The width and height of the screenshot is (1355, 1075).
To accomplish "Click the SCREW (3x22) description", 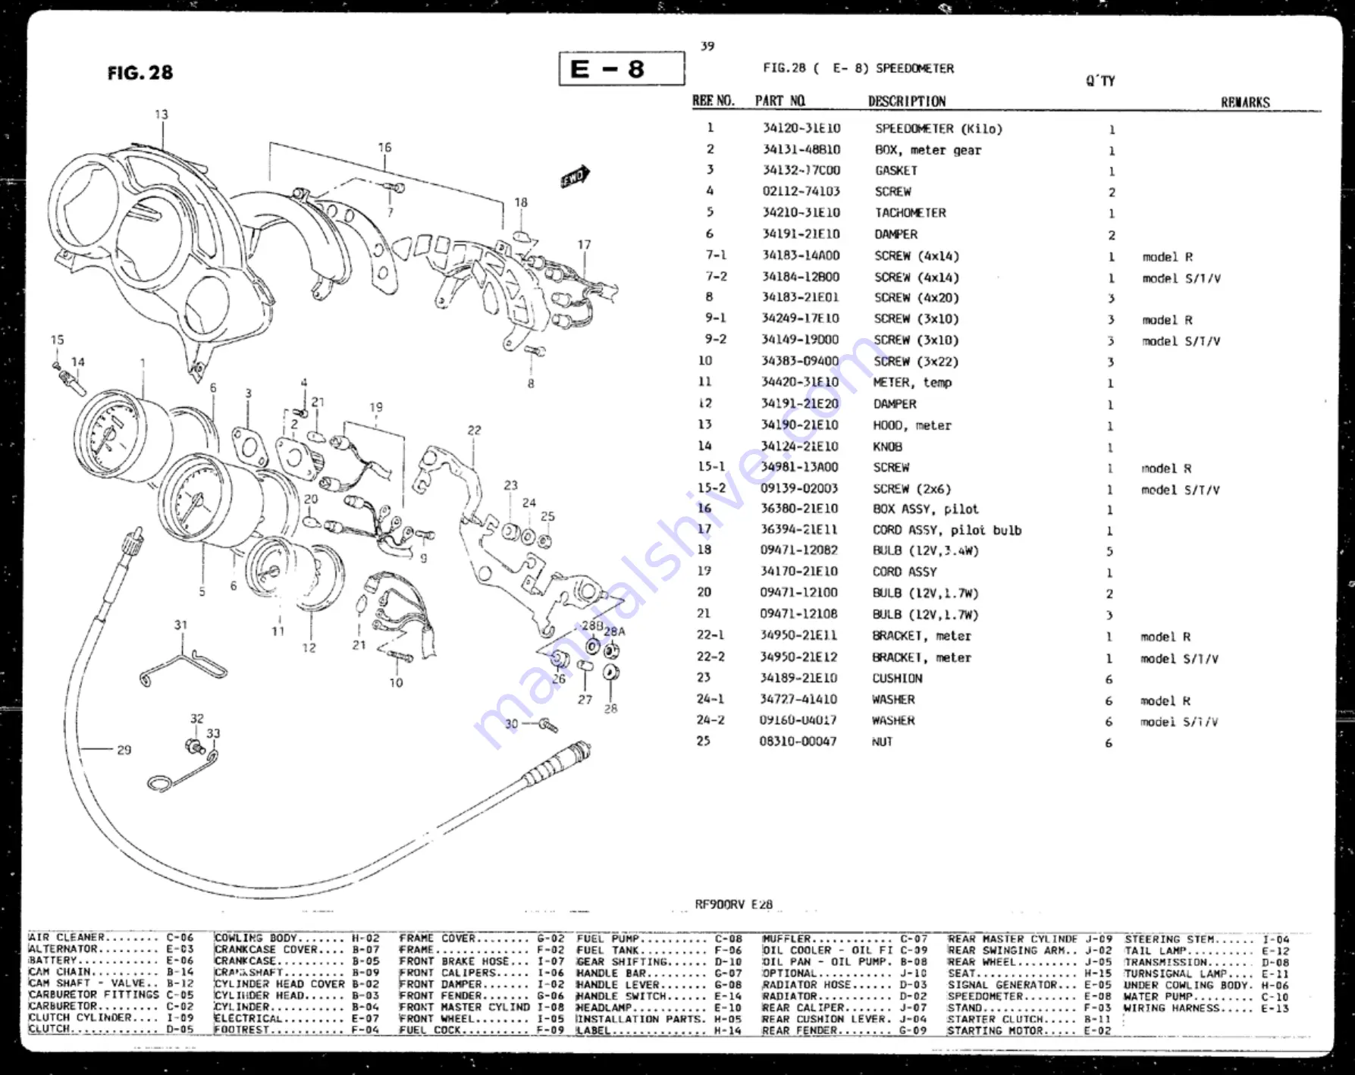I will pyautogui.click(x=916, y=362).
